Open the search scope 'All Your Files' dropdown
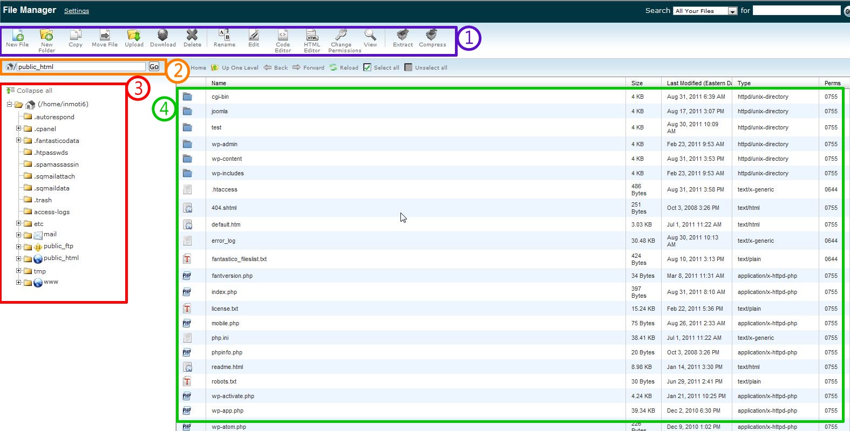This screenshot has width=850, height=431. (x=705, y=11)
